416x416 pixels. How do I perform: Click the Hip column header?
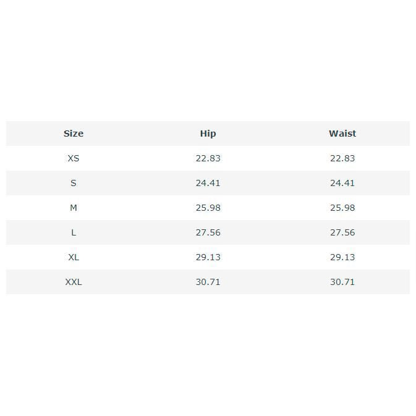click(208, 134)
